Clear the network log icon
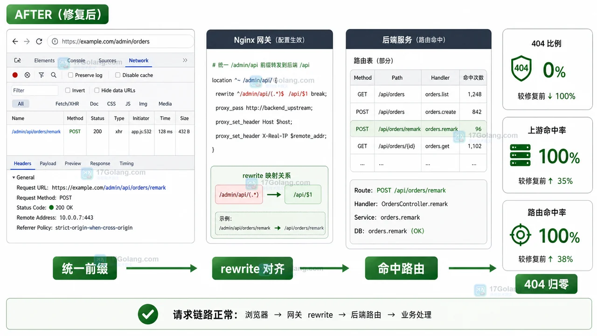This screenshot has height=336, width=597. (28, 75)
